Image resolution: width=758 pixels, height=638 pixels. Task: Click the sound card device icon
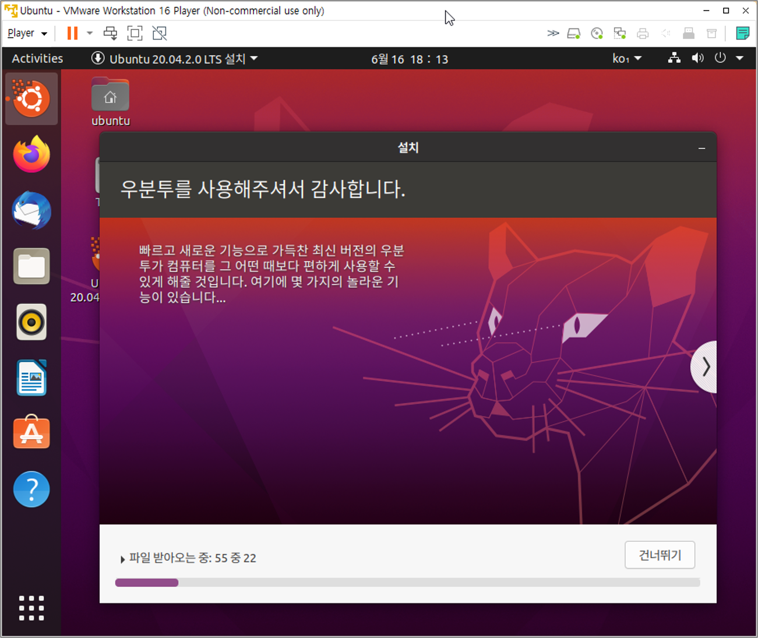click(x=665, y=33)
